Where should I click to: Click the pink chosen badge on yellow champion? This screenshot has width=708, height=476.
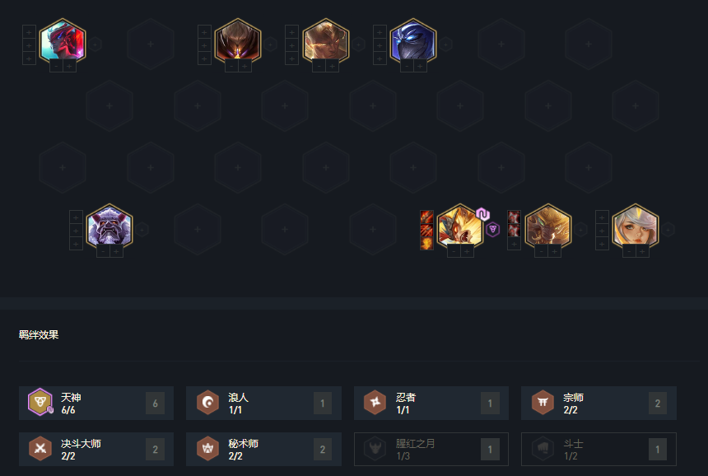[x=482, y=214]
